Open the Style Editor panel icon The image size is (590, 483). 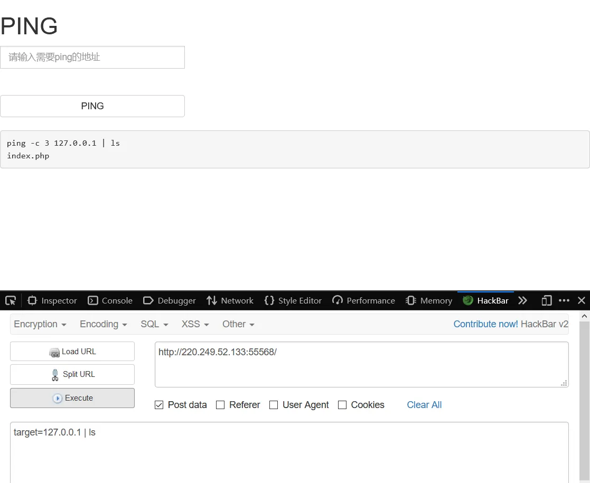tap(269, 300)
